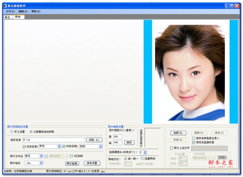Enable the checkbox before 身份证号 dropdown
Image resolution: width=243 pixels, height=177 pixels.
(x=46, y=156)
